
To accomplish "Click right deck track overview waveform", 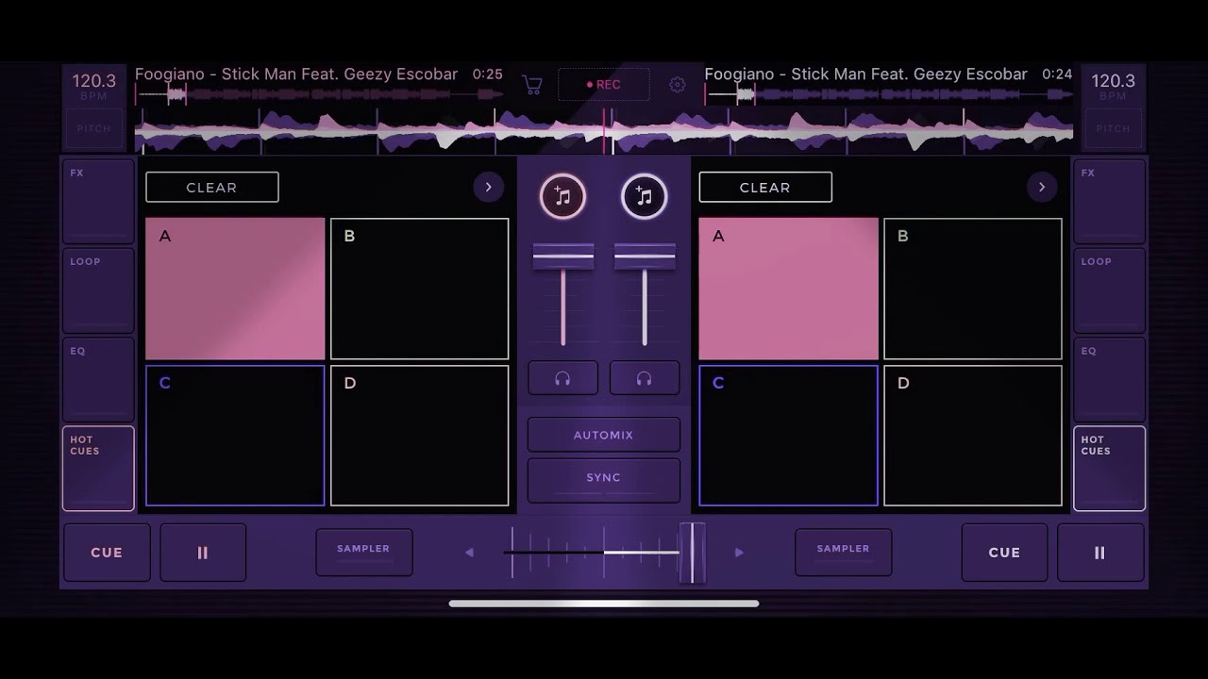I will click(x=889, y=94).
